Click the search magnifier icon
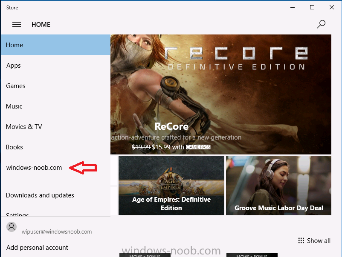The height and width of the screenshot is (257, 342). 321,24
